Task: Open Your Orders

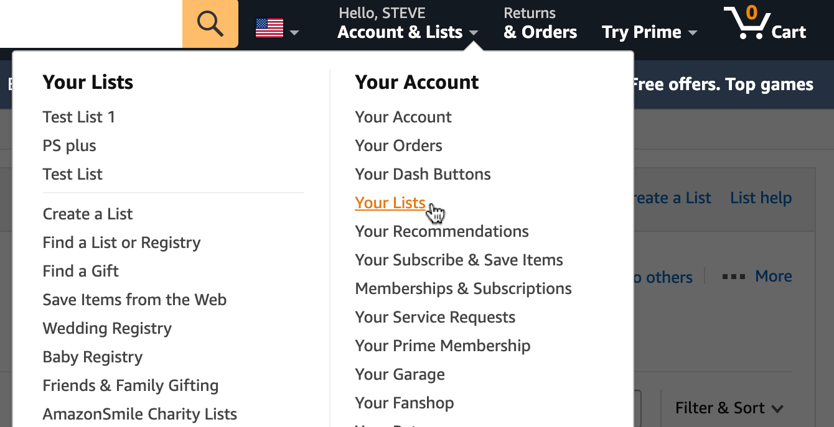Action: 398,145
